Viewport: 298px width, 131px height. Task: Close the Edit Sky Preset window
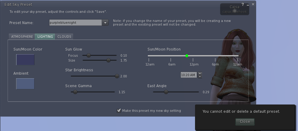point(253,5)
